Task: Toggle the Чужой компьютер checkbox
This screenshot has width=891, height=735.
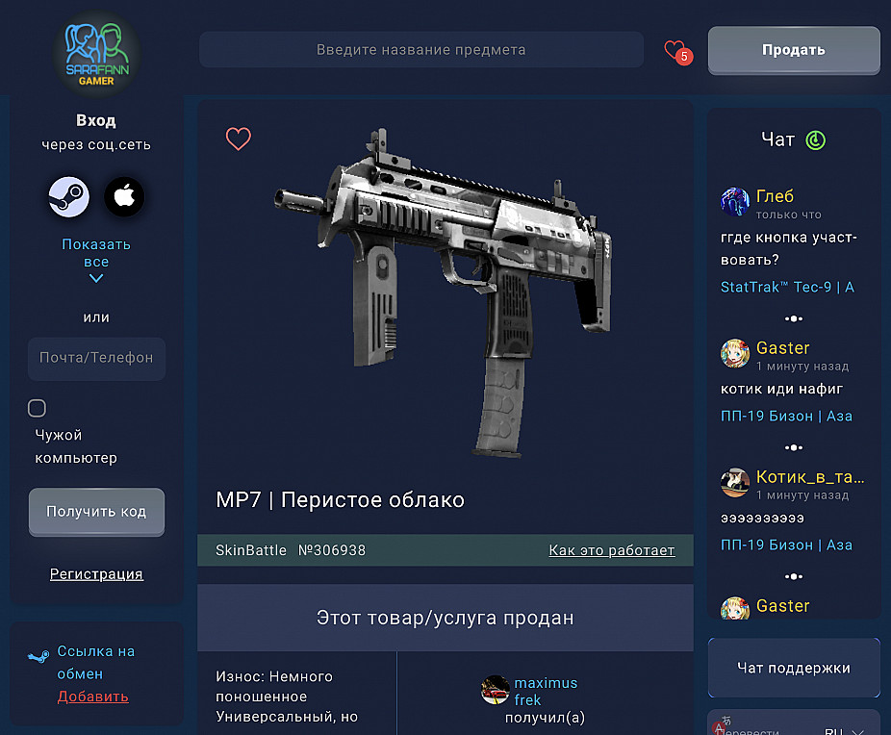Action: tap(37, 408)
